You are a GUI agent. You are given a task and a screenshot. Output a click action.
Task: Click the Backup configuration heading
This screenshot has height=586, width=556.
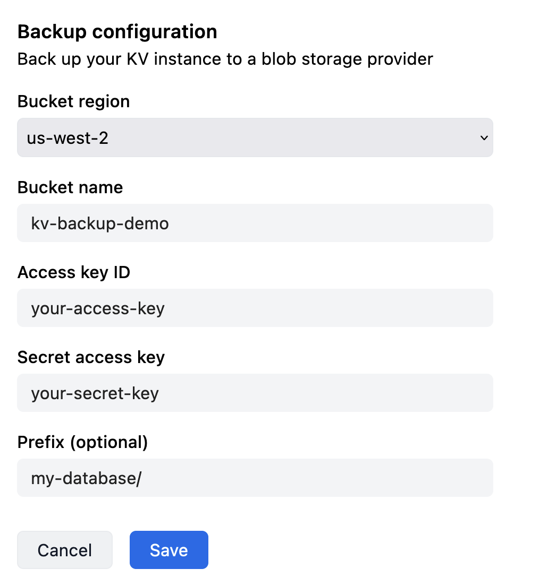tap(117, 31)
